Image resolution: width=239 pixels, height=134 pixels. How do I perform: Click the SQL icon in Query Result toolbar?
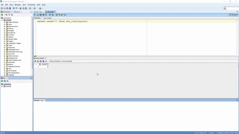pyautogui.click(x=46, y=61)
